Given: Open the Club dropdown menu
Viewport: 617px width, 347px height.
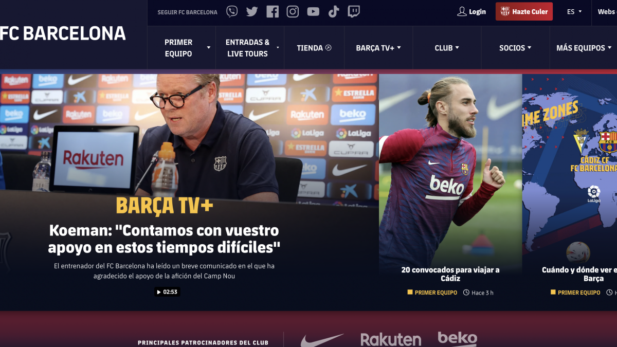Looking at the screenshot, I should coord(447,48).
